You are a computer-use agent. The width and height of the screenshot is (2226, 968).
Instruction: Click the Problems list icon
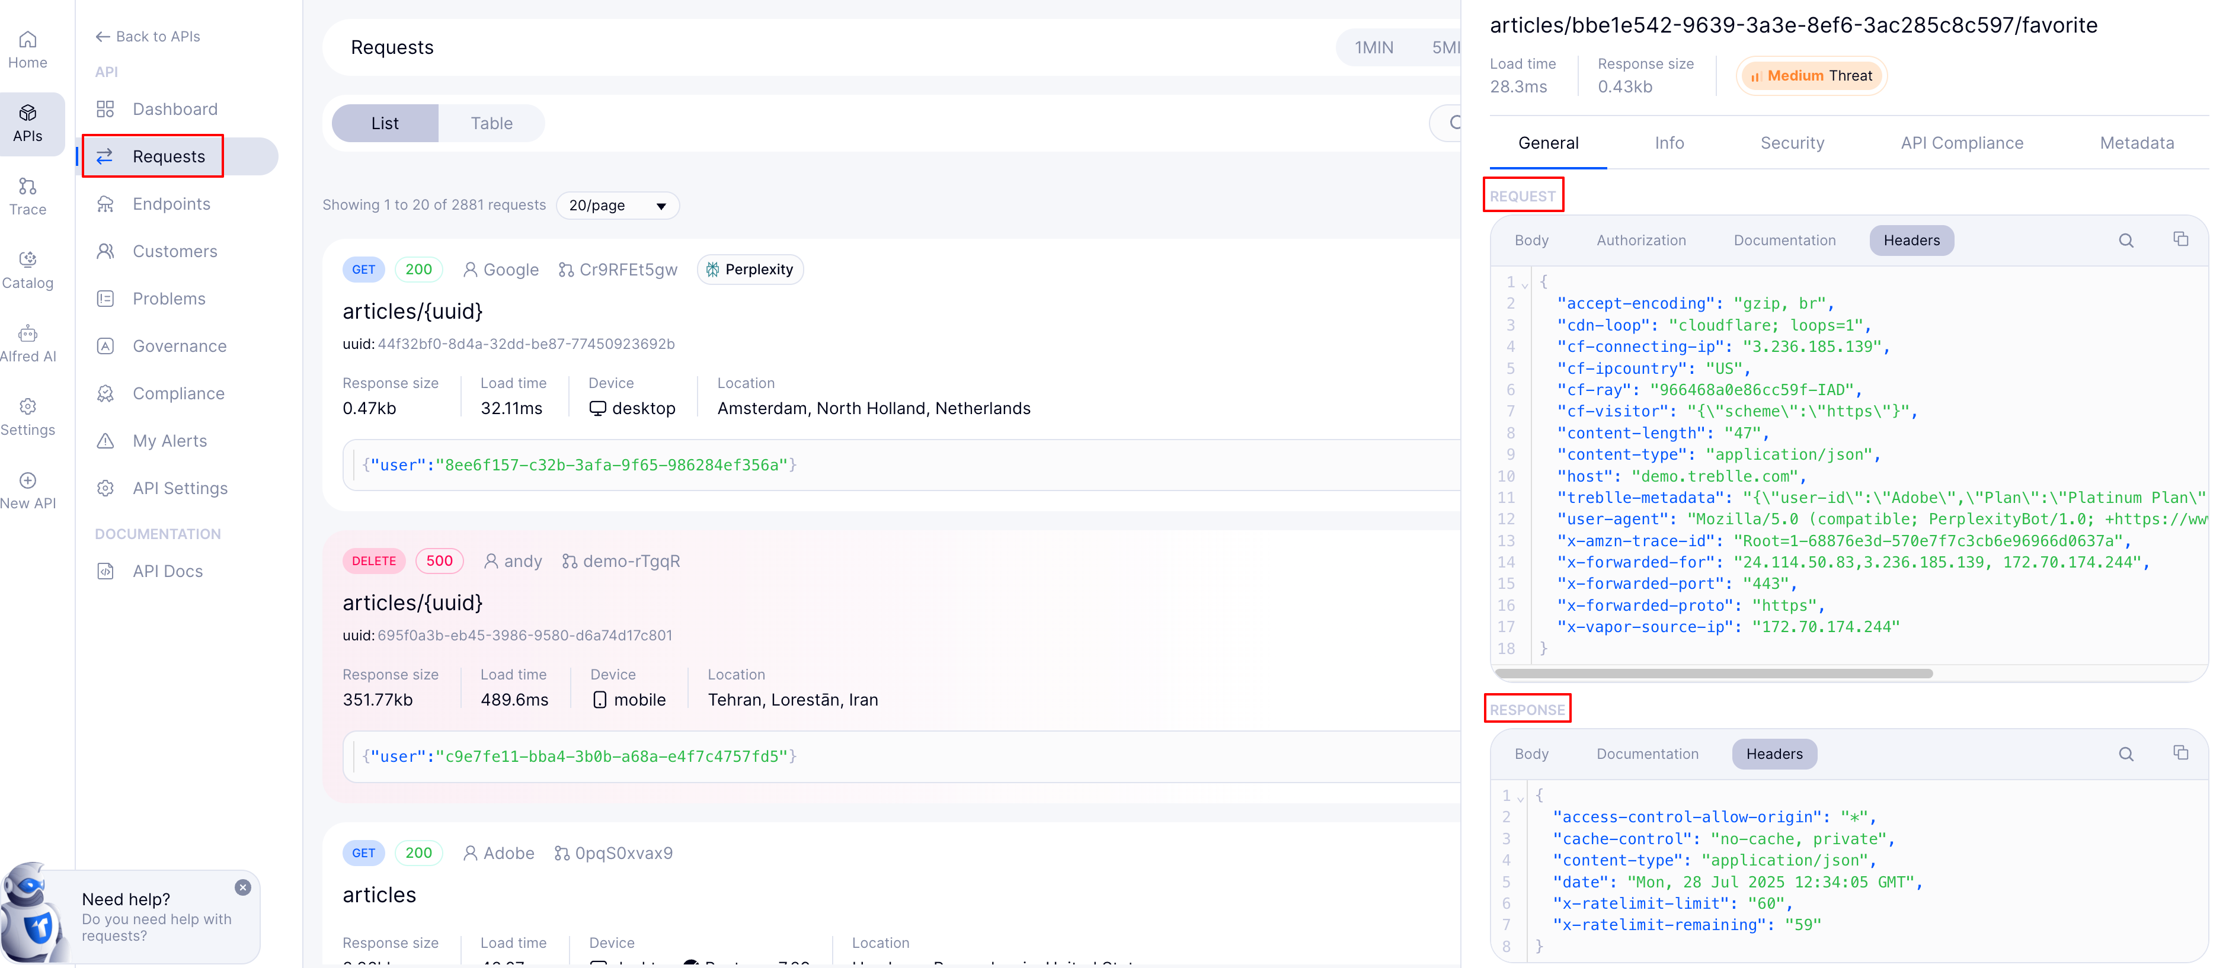(105, 299)
